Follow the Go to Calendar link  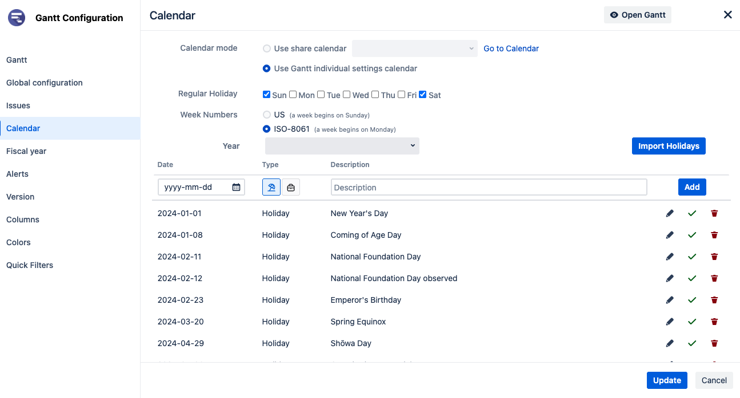(x=511, y=48)
